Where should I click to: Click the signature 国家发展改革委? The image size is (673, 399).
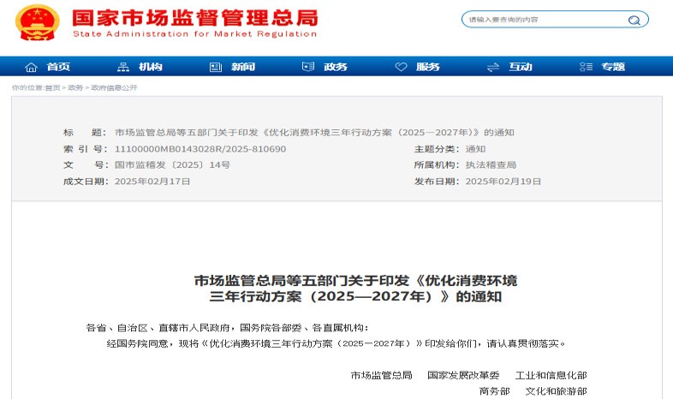click(x=463, y=375)
